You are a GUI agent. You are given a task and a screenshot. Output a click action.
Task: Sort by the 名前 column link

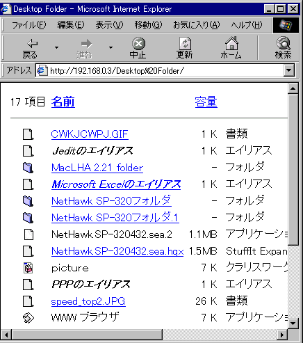tap(63, 102)
